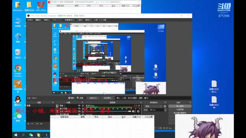Open 此电脑 desktop icon
The height and width of the screenshot is (138, 246).
18,22
